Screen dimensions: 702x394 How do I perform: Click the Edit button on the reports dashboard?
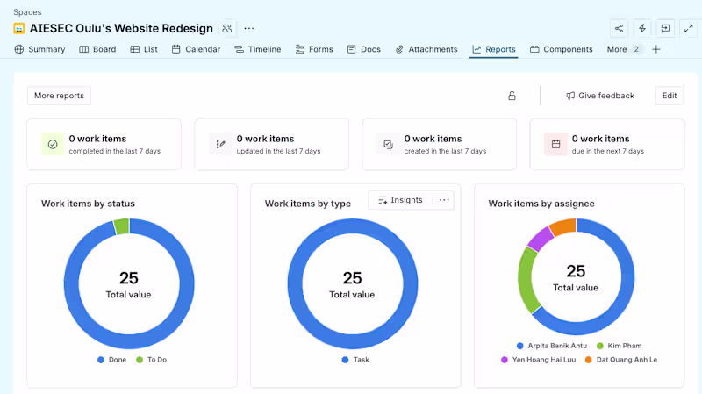670,96
